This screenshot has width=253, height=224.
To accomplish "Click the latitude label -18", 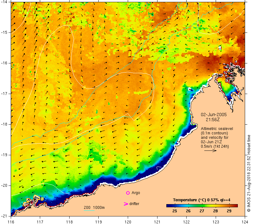I will pos(4,124).
